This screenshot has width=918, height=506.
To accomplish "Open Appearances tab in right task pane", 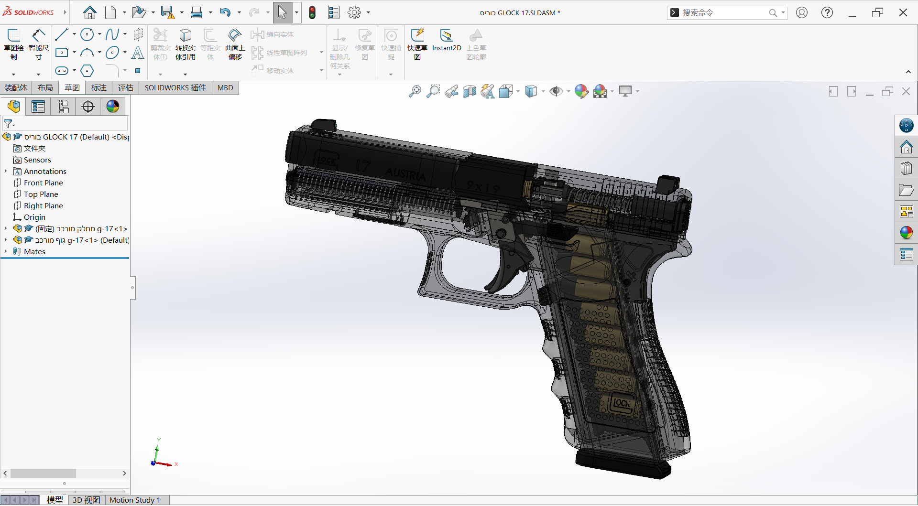I will coord(906,233).
